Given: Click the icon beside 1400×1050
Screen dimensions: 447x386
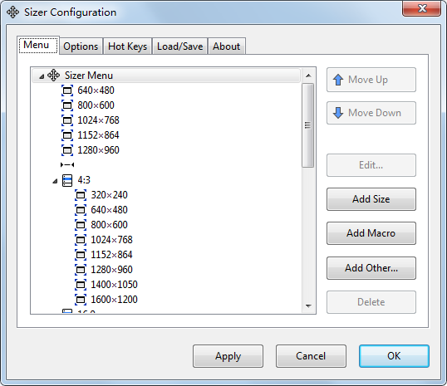Looking at the screenshot, I should (81, 285).
